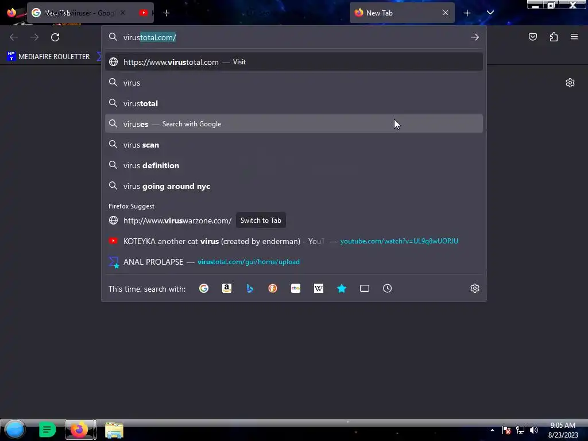Open a new tab with right plus button
Image resolution: width=588 pixels, height=441 pixels.
(x=467, y=13)
